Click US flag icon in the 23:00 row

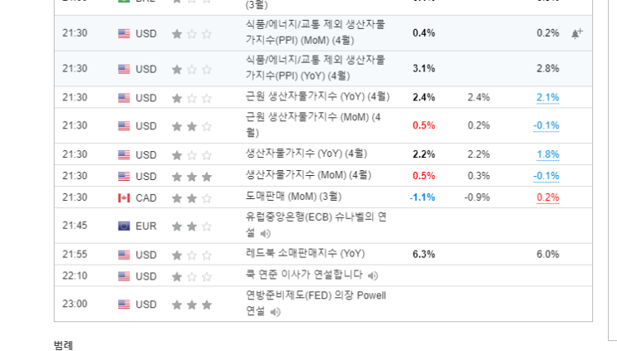(x=124, y=305)
